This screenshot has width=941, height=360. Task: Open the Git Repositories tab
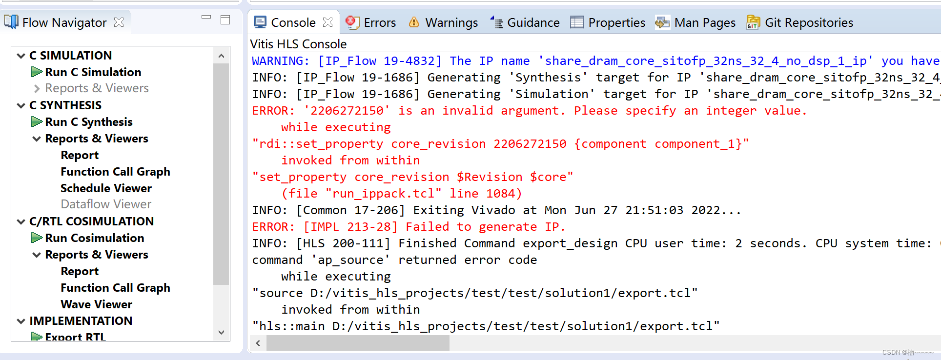pyautogui.click(x=809, y=22)
